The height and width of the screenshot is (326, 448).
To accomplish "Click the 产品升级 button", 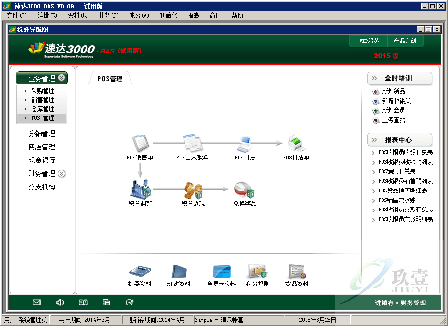I will tap(405, 41).
